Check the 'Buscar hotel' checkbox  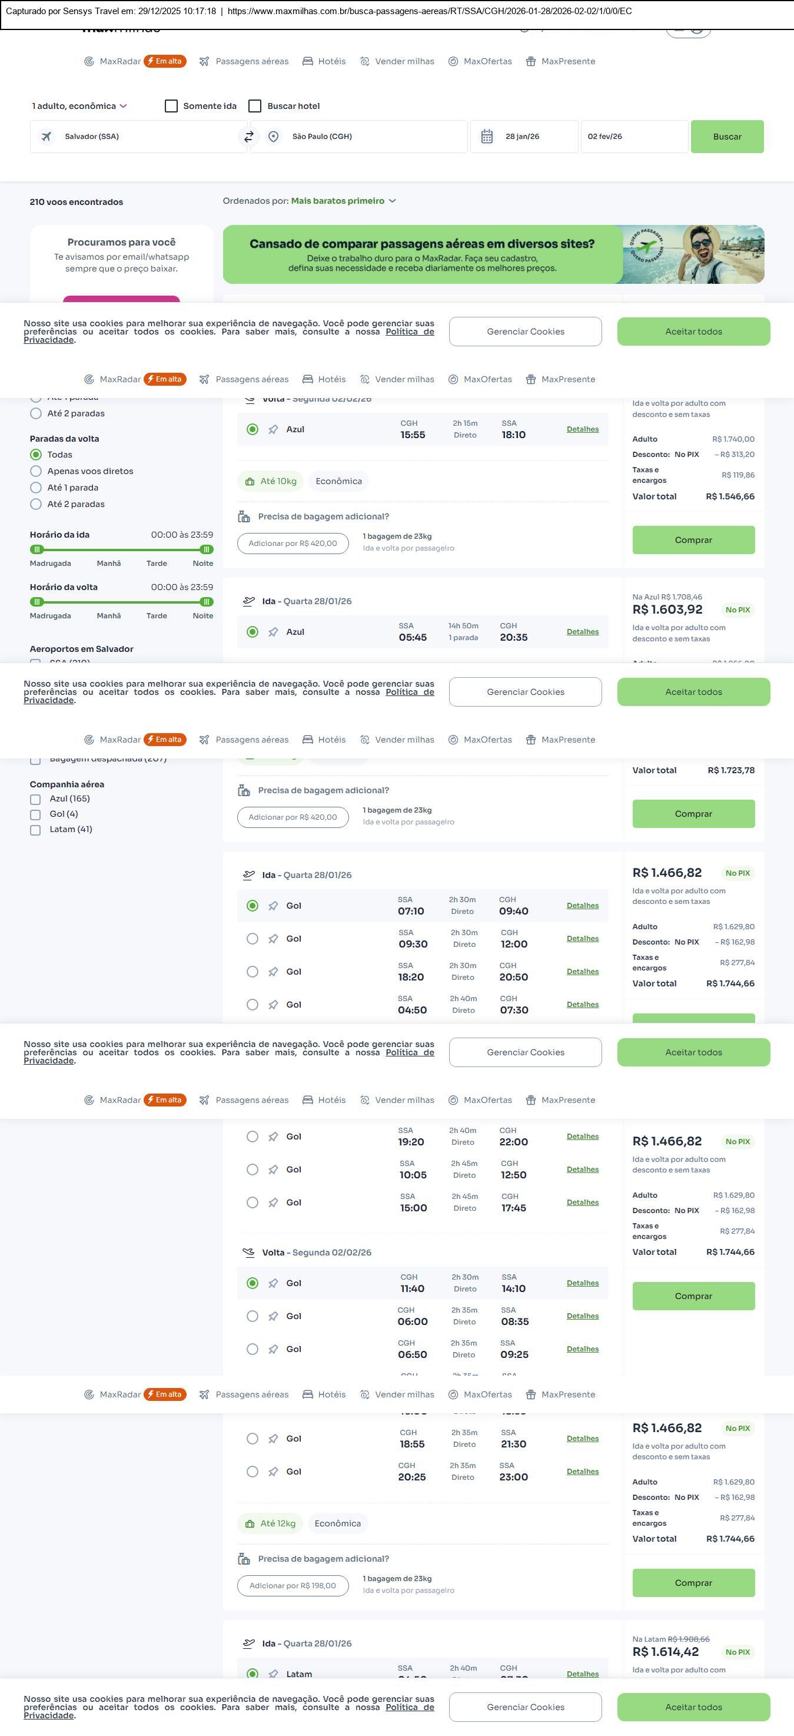click(x=255, y=106)
